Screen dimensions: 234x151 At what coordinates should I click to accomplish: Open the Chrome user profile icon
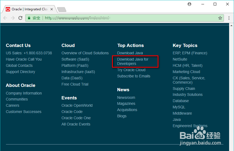click(x=189, y=4)
